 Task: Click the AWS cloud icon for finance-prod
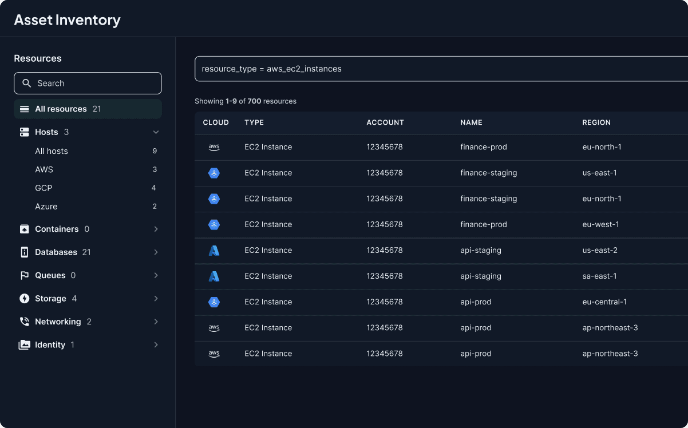(214, 147)
